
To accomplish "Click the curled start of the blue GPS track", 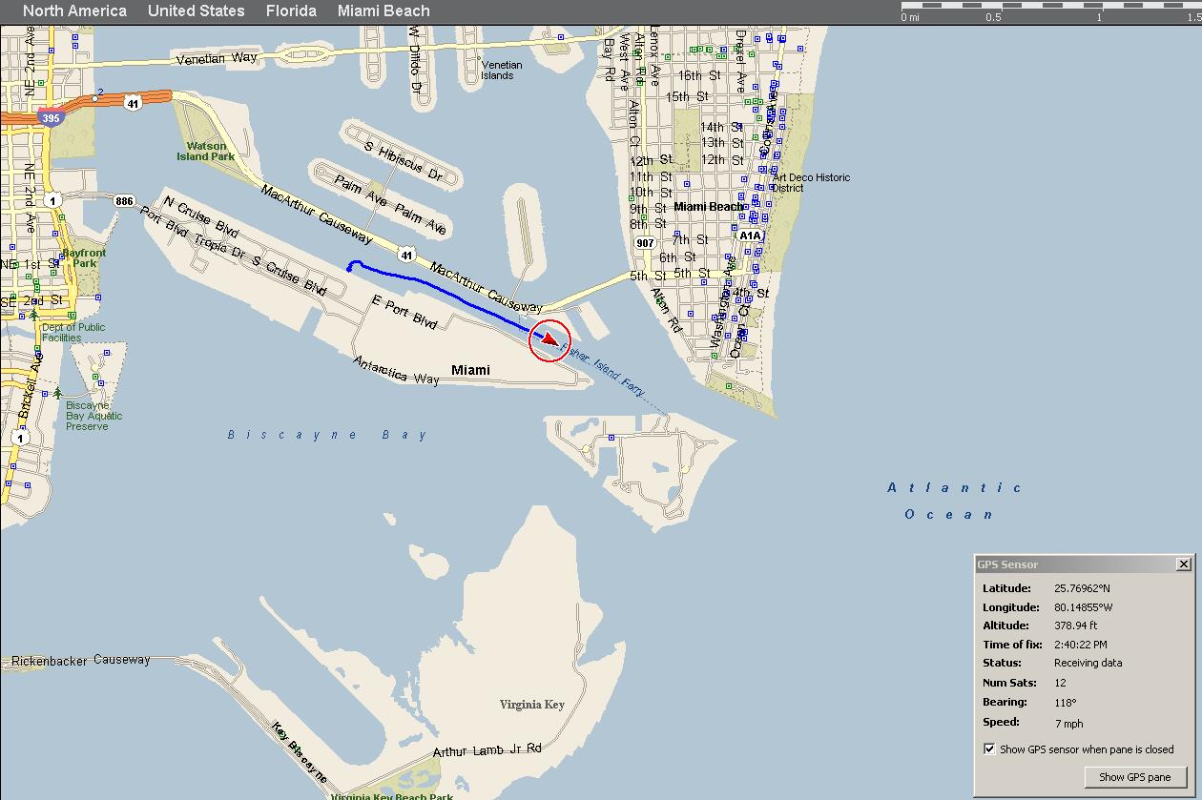I will tap(352, 266).
